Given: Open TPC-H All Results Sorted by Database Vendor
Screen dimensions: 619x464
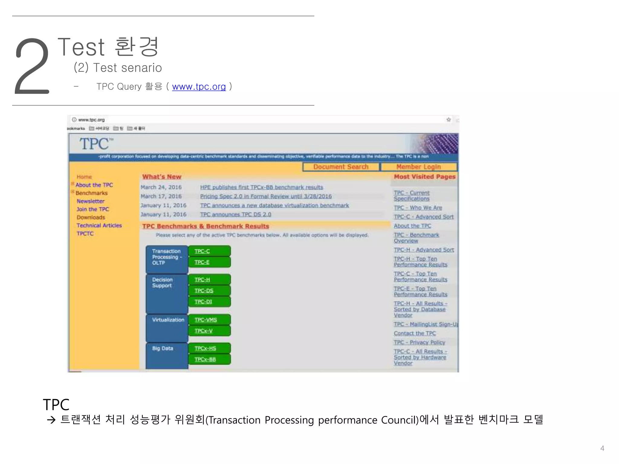Looking at the screenshot, I should (x=420, y=309).
